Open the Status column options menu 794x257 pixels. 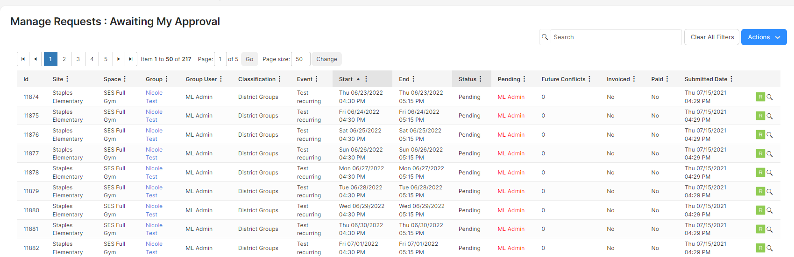481,79
